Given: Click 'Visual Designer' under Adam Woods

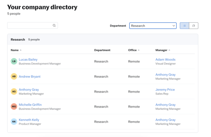Looking at the screenshot, I should [166, 64].
